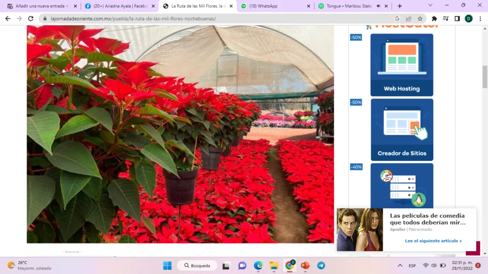Go back to the previous page
This screenshot has width=488, height=274.
8,19
